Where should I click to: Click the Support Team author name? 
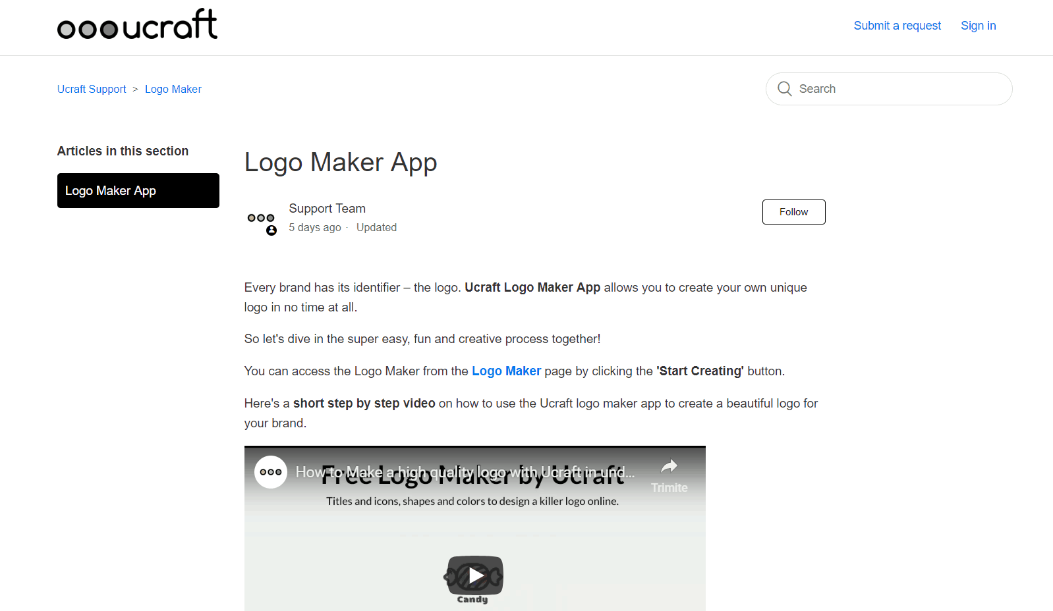coord(327,209)
